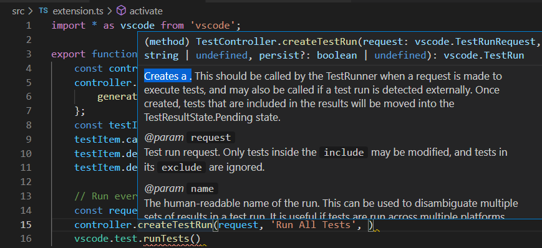Click 'TestController.createTestRun' in hover signature
The image size is (542, 248).
[x=276, y=42]
